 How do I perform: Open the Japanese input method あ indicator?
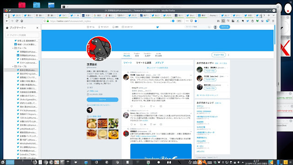(x=200, y=162)
